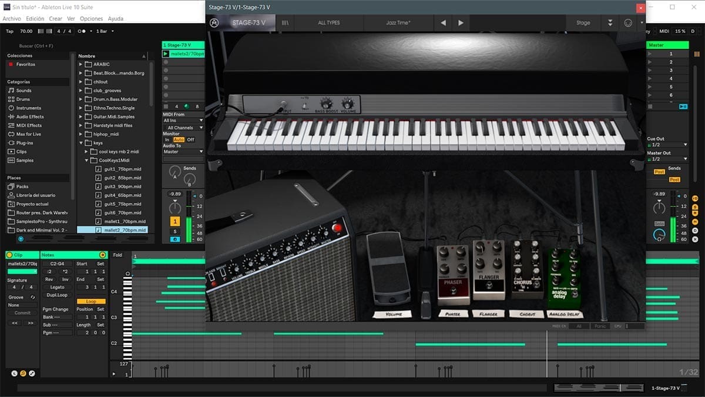Expand the chilout folder
705x397 pixels.
(x=81, y=82)
